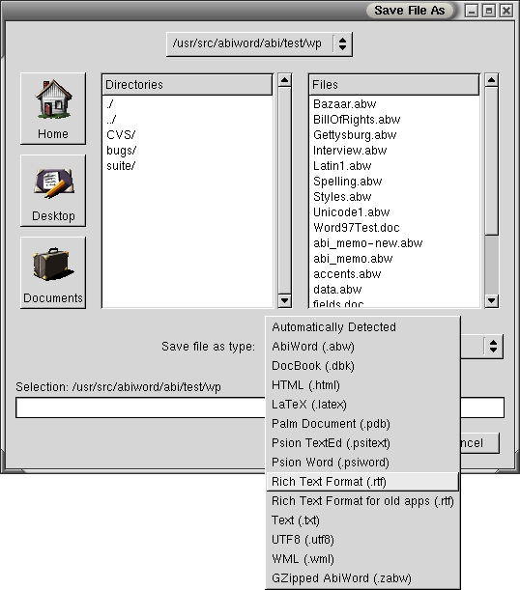The image size is (520, 590).
Task: Select the ./ directory entry
Action: (188, 104)
